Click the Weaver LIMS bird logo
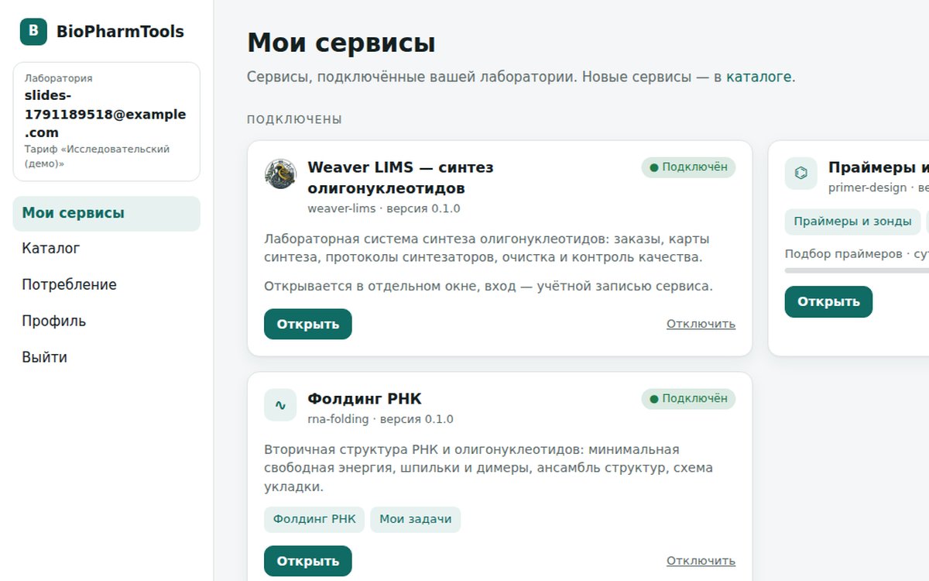Image resolution: width=929 pixels, height=581 pixels. pyautogui.click(x=280, y=174)
